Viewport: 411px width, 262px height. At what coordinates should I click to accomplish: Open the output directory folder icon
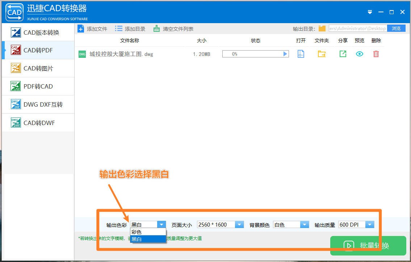tap(322, 28)
